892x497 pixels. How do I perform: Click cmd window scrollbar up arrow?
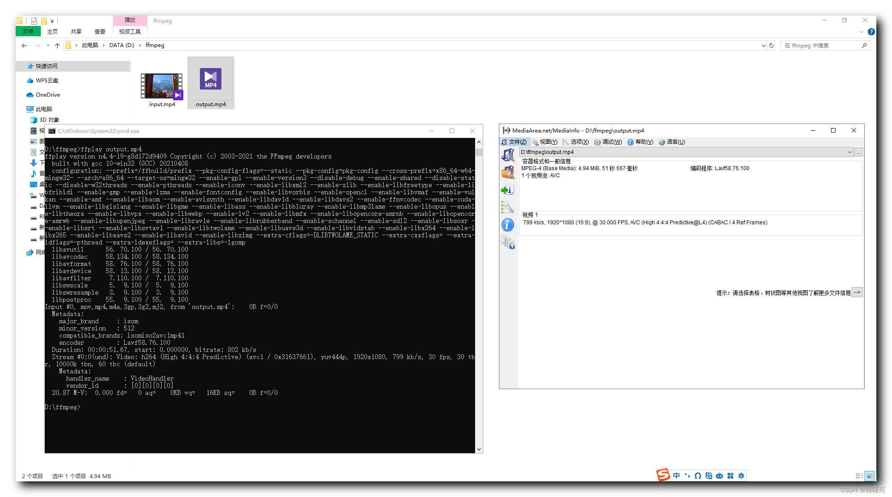click(x=479, y=142)
